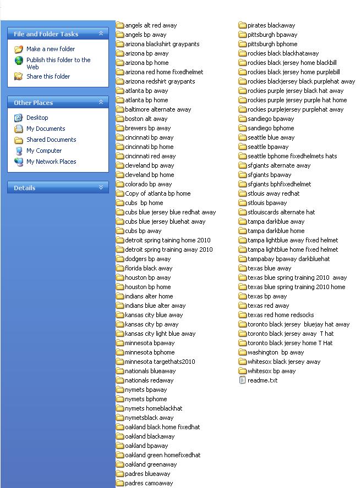Select folder icon for minnesota targethats2010
The width and height of the screenshot is (361, 488).
pyautogui.click(x=120, y=362)
